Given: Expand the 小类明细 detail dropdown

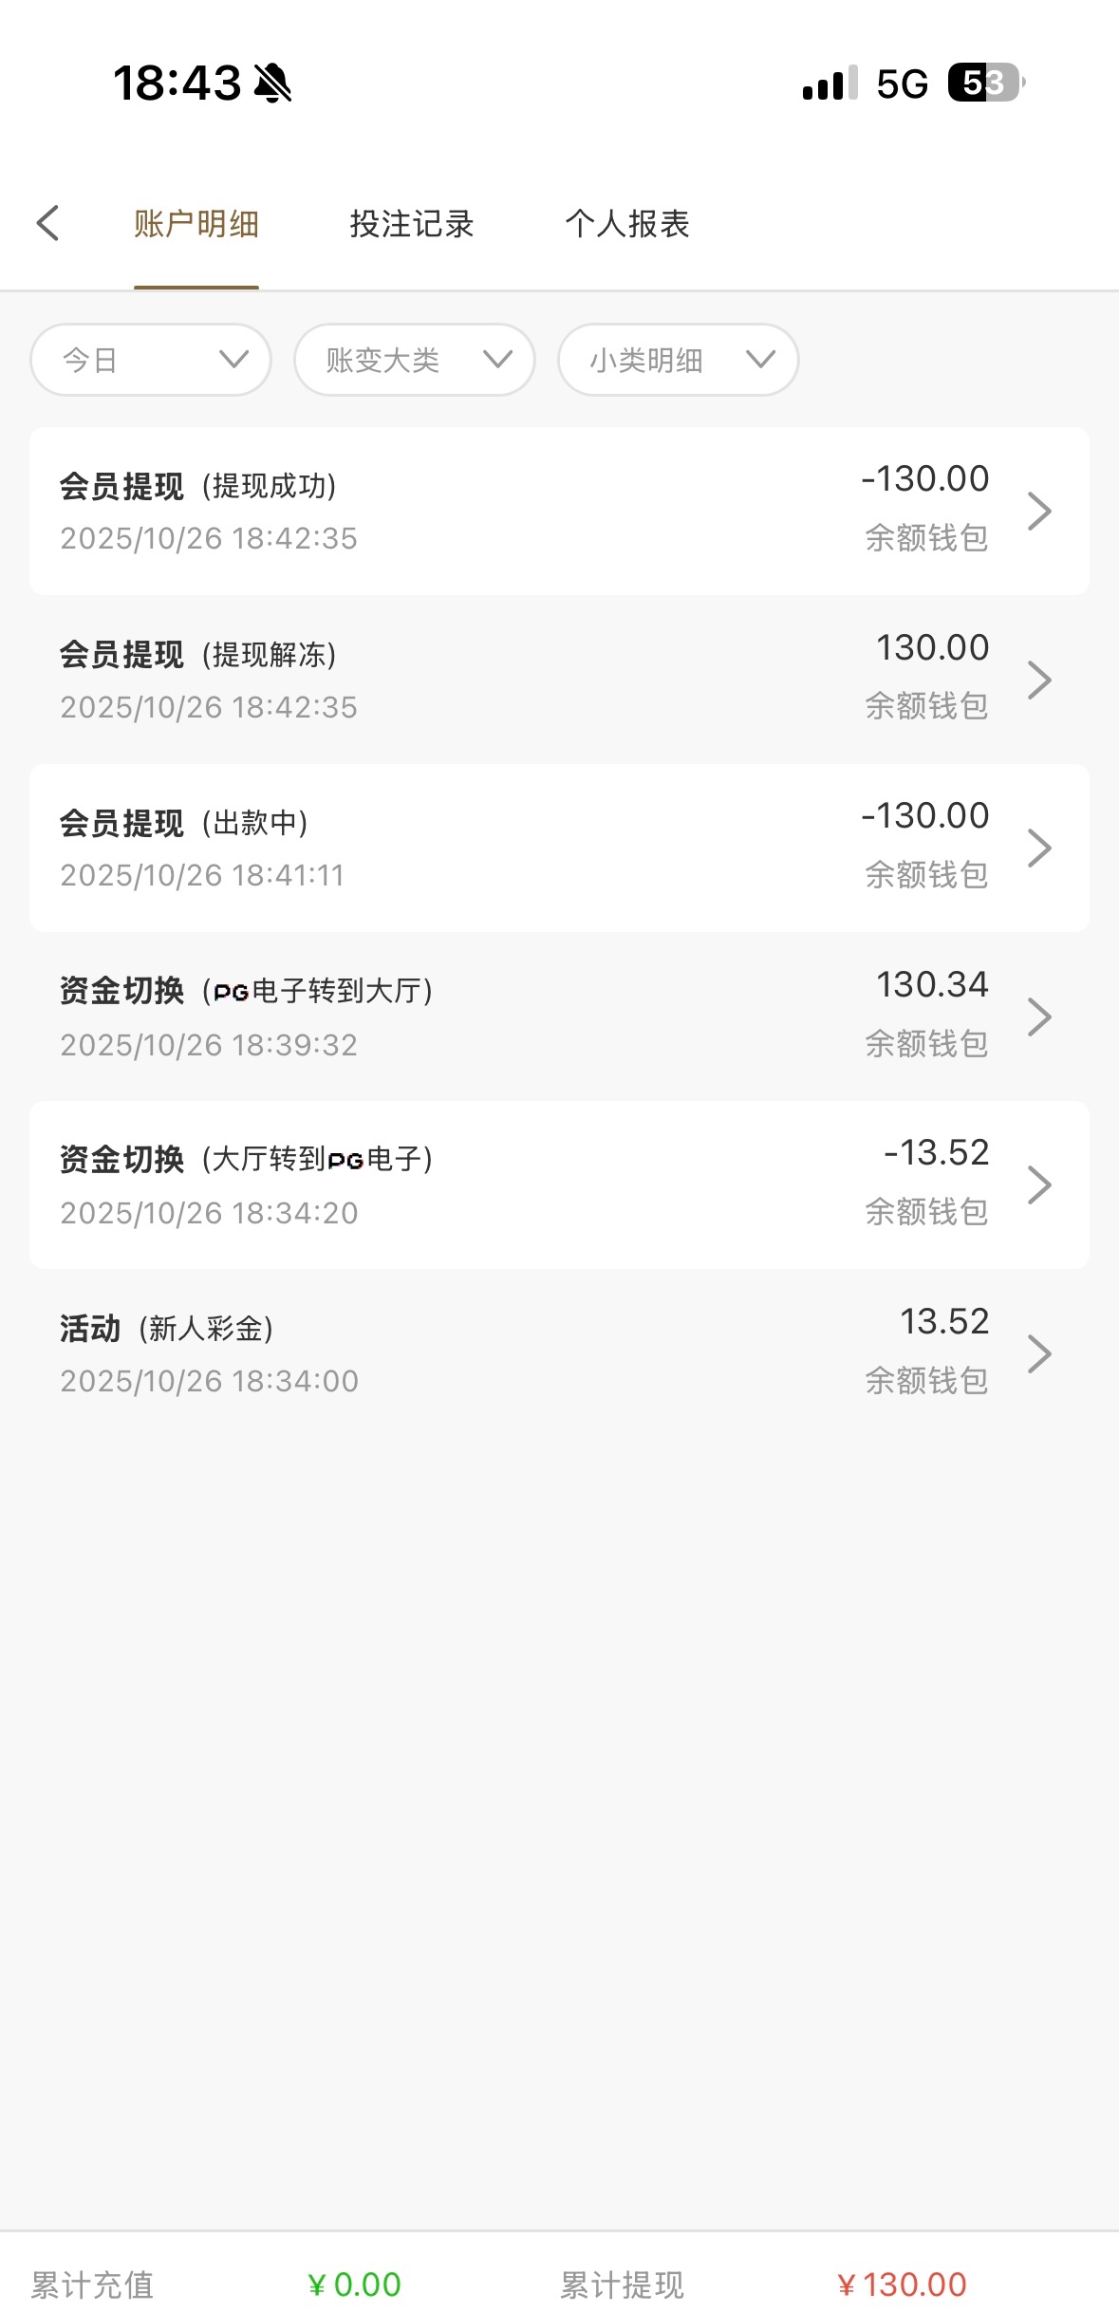Looking at the screenshot, I should 678,360.
